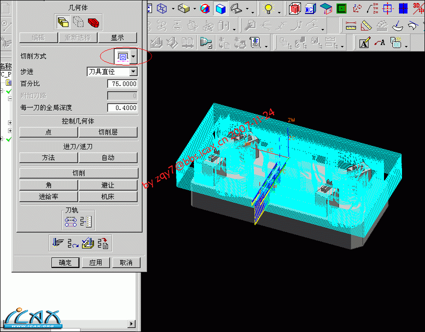Open dropdown arrow after scroll document icon
The image size is (425, 332).
pos(266,46)
